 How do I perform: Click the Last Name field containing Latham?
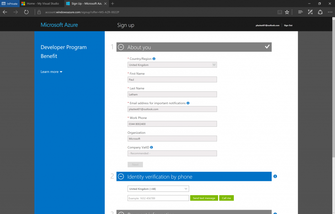tap(172, 94)
